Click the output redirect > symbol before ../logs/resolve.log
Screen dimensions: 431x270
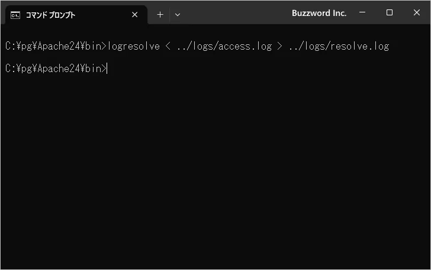click(279, 46)
